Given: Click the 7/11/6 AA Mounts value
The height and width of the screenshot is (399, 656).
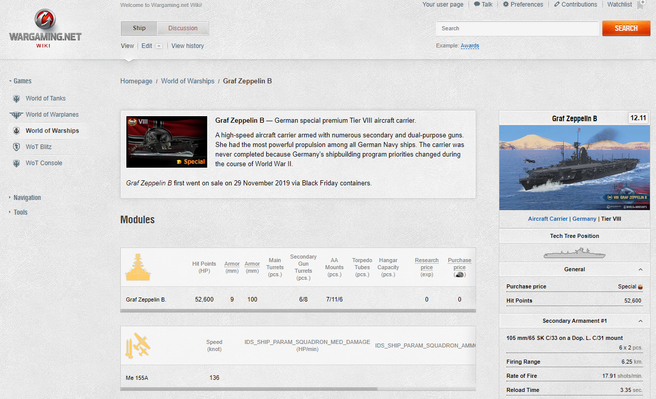Looking at the screenshot, I should tap(335, 300).
